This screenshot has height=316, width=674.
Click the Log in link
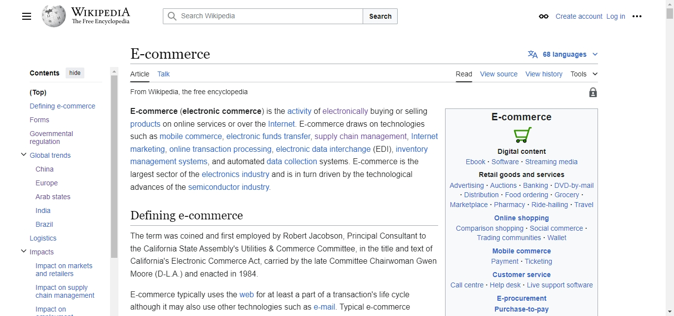[x=616, y=16]
